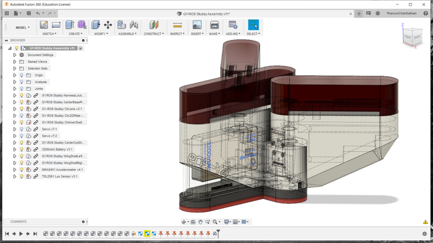Activate the Select tool icon
The image size is (433, 243).
pos(253,25)
